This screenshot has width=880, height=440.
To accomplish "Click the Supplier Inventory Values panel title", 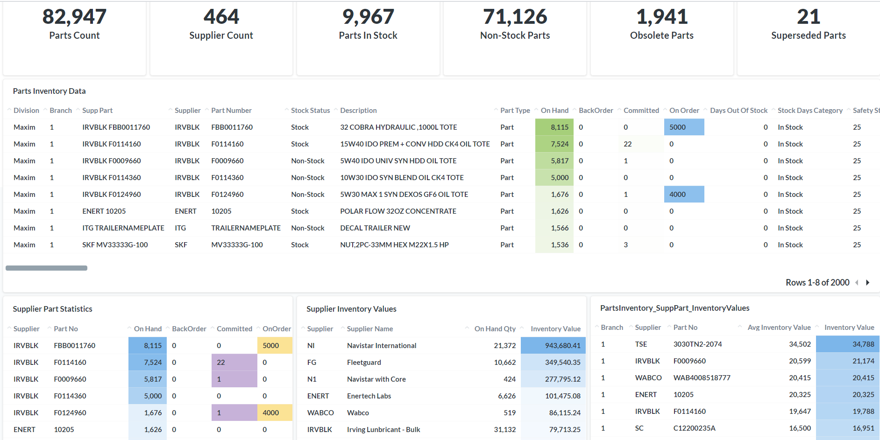I will 351,309.
